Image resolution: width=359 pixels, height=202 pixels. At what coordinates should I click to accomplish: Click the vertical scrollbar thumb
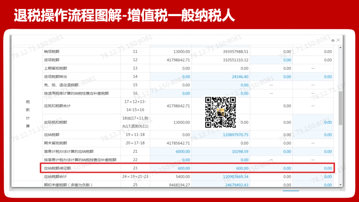tap(340, 108)
